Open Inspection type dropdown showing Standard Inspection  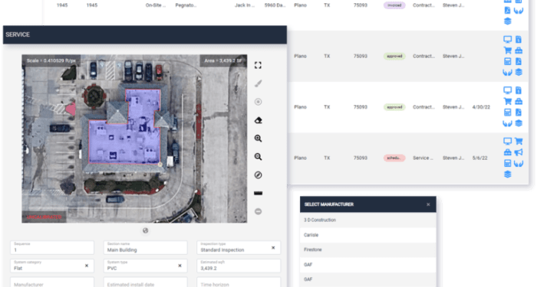[x=239, y=248]
